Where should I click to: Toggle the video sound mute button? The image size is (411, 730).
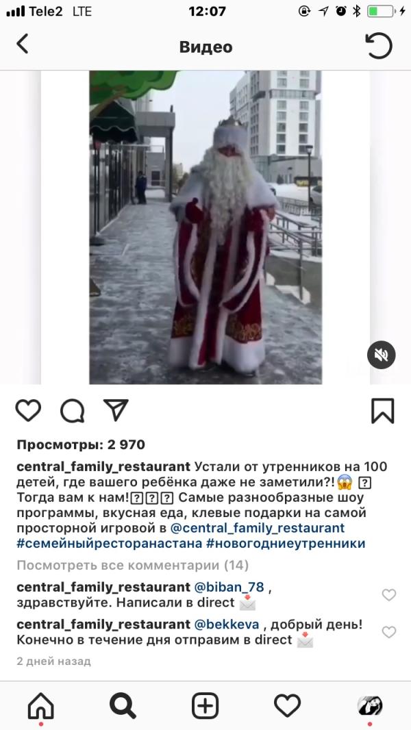click(382, 355)
